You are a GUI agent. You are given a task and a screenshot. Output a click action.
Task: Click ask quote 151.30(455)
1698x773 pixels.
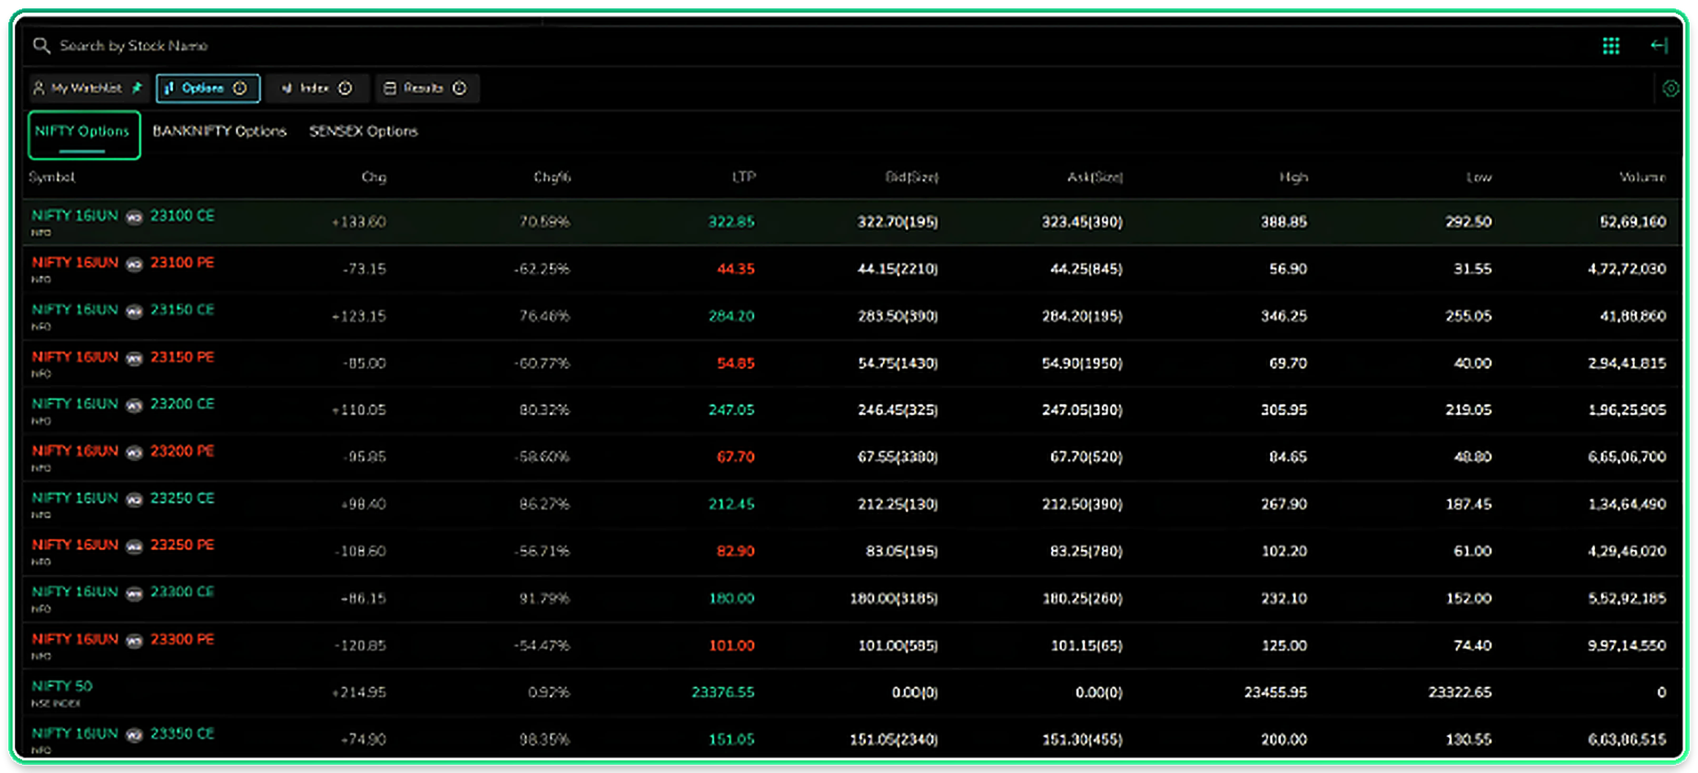[1082, 740]
